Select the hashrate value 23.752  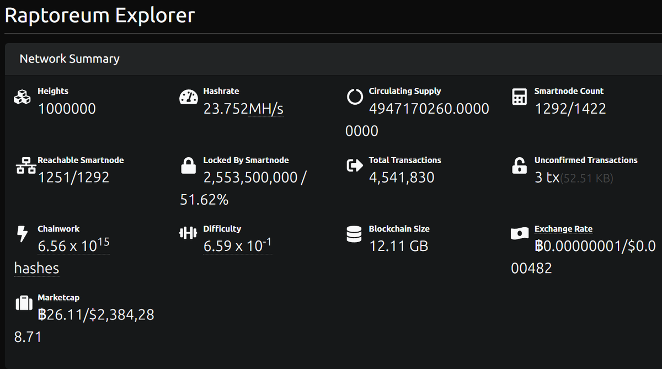click(226, 109)
